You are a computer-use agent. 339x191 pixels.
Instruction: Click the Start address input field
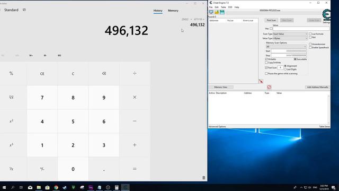(x=289, y=51)
